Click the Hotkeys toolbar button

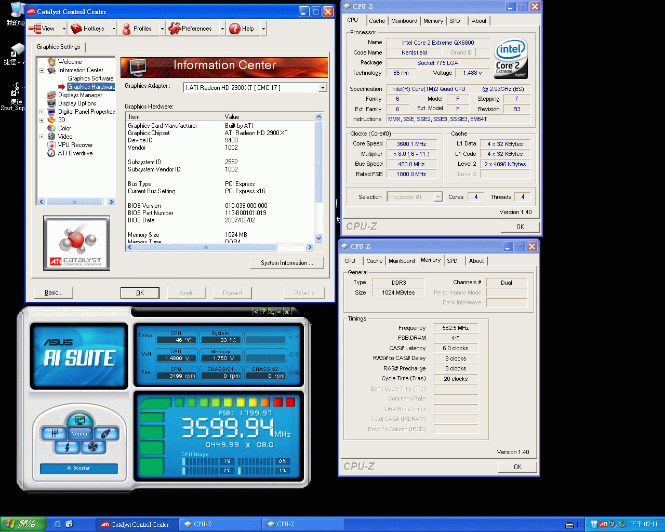tap(88, 29)
